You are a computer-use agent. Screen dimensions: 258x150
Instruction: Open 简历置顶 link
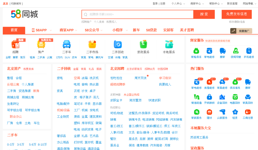coord(135,100)
